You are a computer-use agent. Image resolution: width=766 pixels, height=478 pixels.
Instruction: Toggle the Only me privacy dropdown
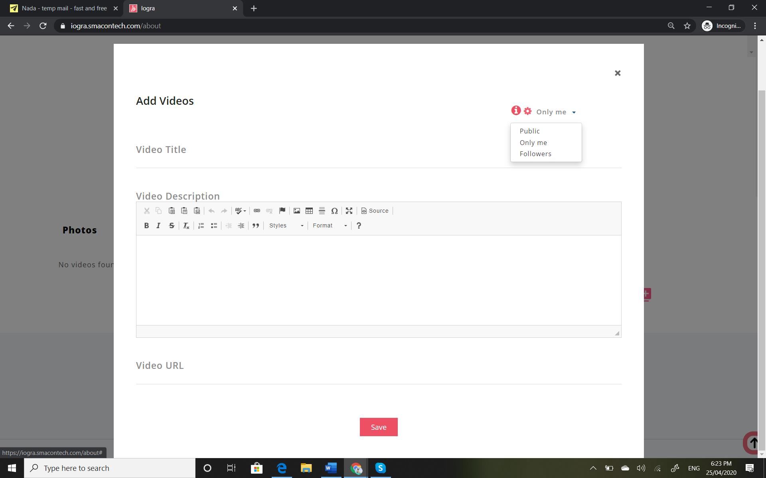pyautogui.click(x=556, y=112)
